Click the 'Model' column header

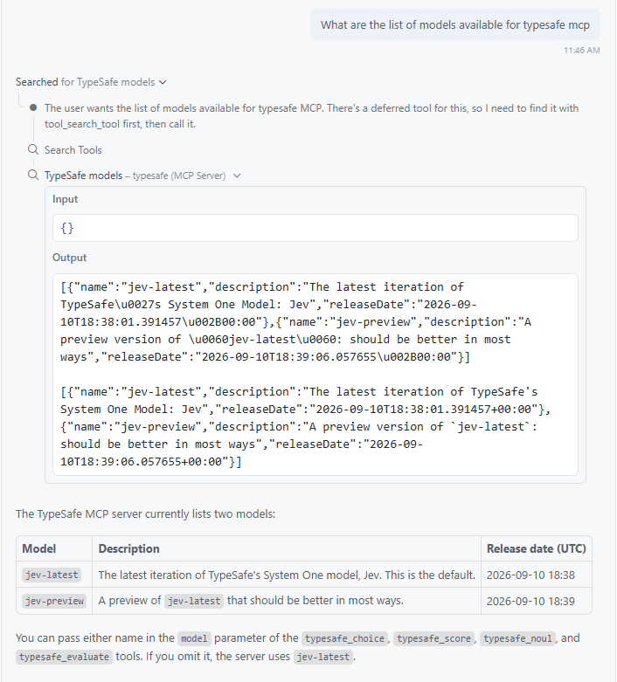pyautogui.click(x=39, y=549)
